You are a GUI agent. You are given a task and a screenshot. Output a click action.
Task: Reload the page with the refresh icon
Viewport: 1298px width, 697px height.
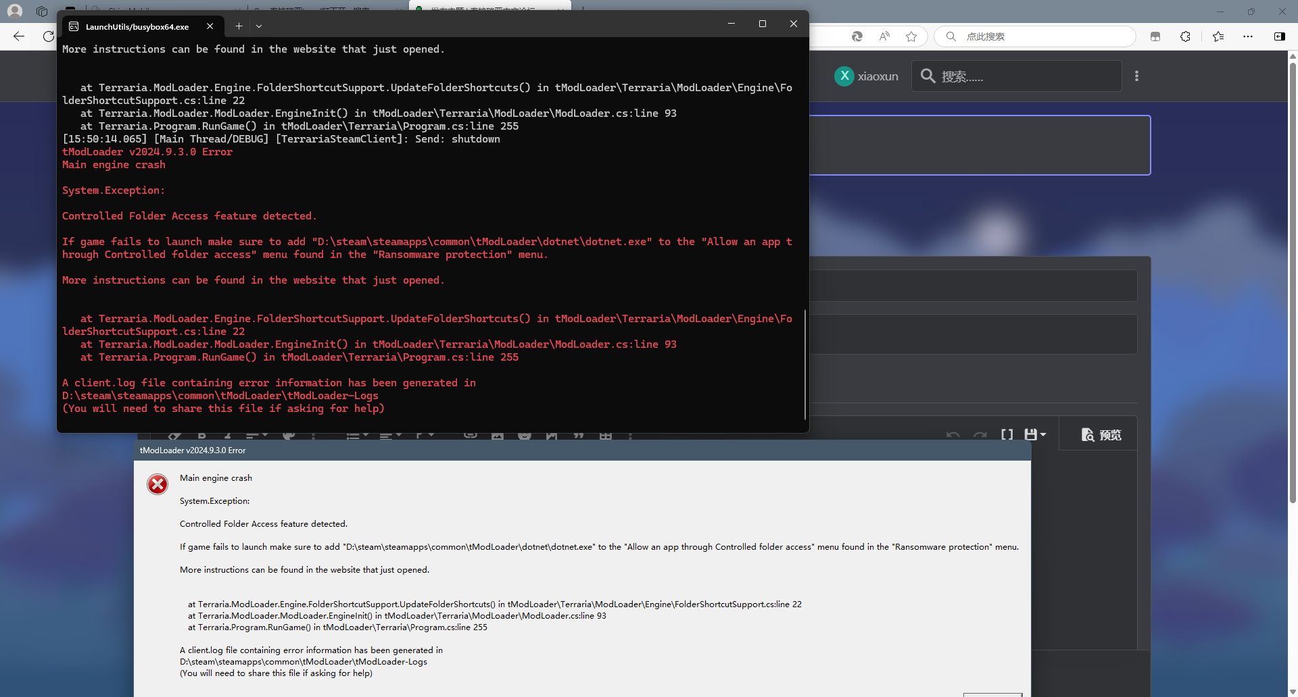(48, 36)
